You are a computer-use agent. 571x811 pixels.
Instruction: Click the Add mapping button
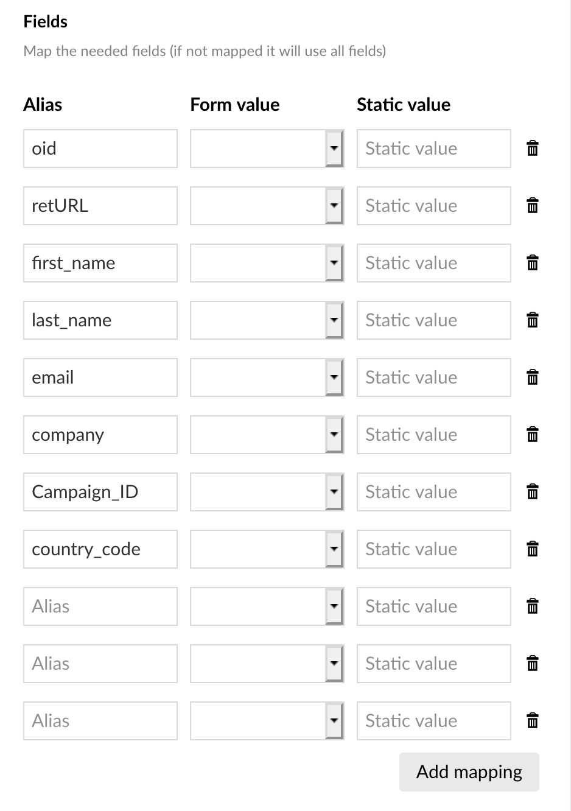tap(469, 771)
